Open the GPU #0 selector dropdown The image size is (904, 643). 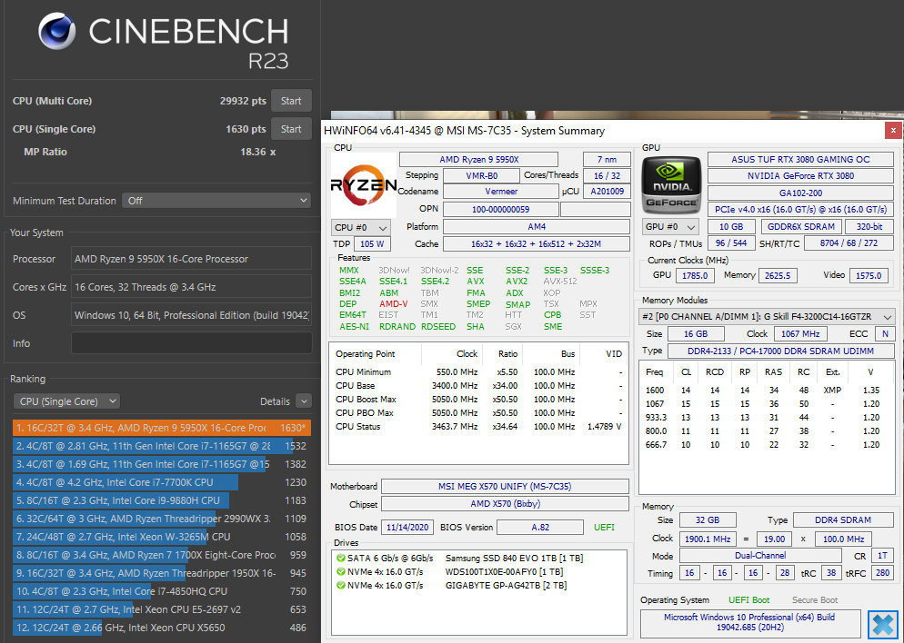pyautogui.click(x=671, y=227)
